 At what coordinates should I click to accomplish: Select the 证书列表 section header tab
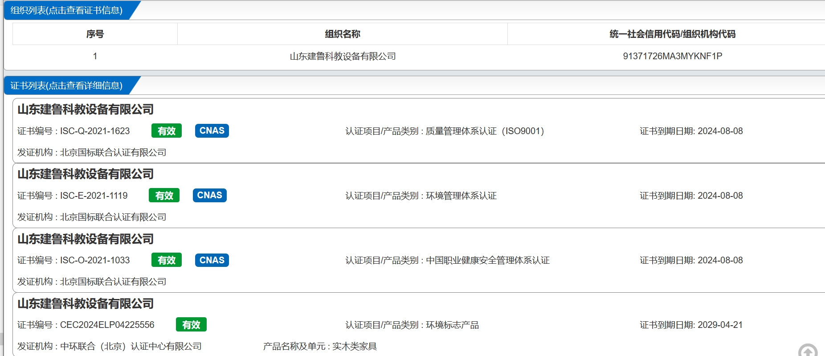coord(67,86)
